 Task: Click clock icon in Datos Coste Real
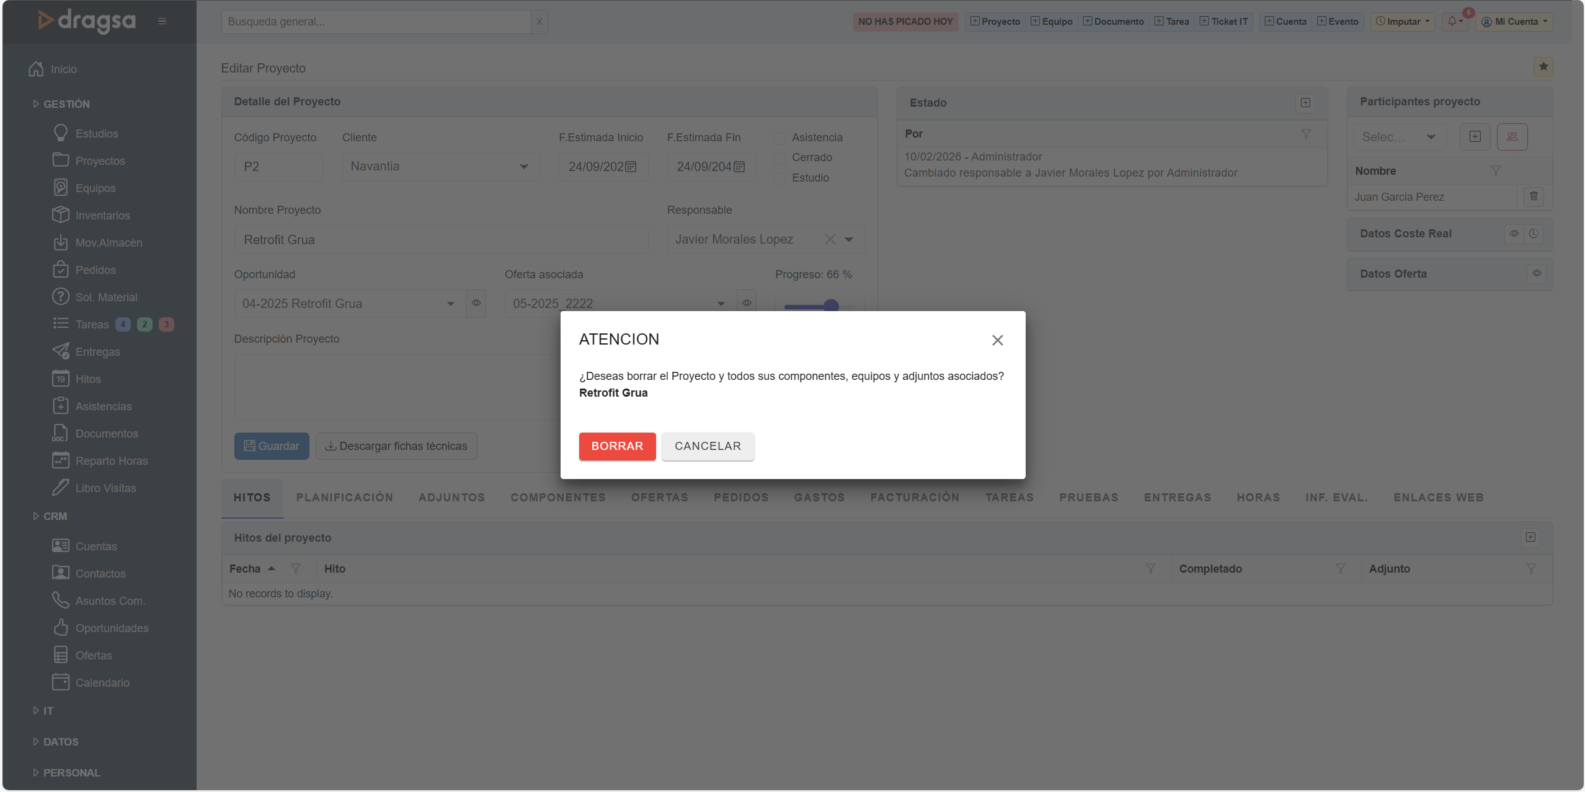1534,234
